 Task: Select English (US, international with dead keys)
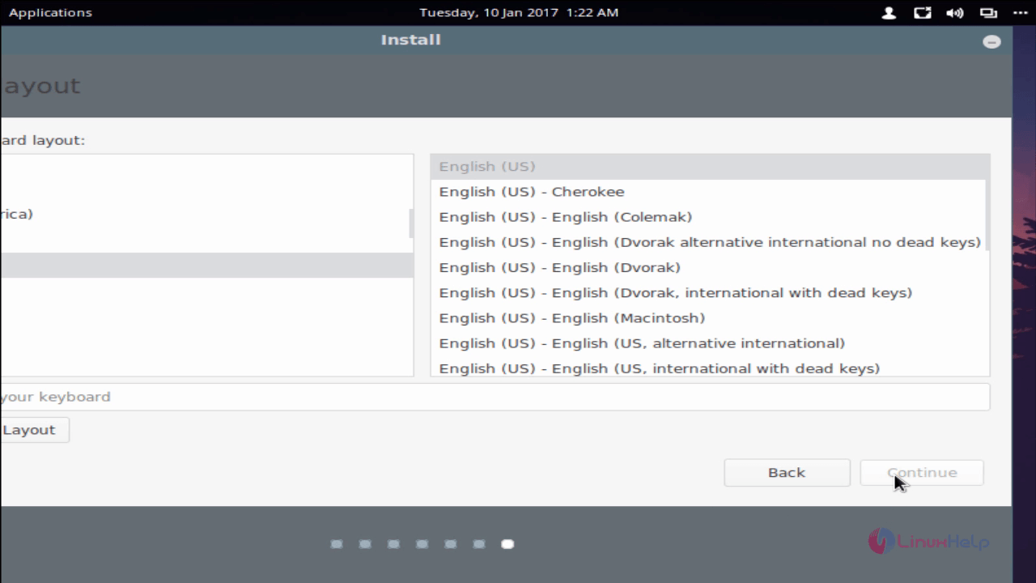coord(708,367)
